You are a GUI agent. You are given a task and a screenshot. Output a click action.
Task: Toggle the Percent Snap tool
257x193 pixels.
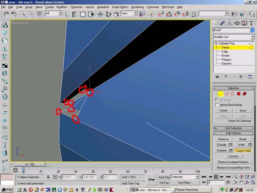(177, 14)
